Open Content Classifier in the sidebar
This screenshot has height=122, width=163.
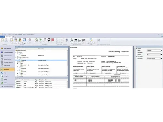7,56
